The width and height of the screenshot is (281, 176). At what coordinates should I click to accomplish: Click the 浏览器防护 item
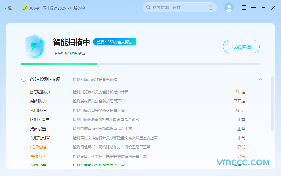coord(40,92)
